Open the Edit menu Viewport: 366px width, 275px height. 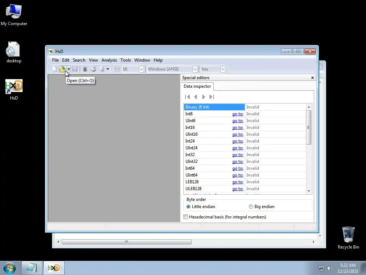click(x=66, y=60)
